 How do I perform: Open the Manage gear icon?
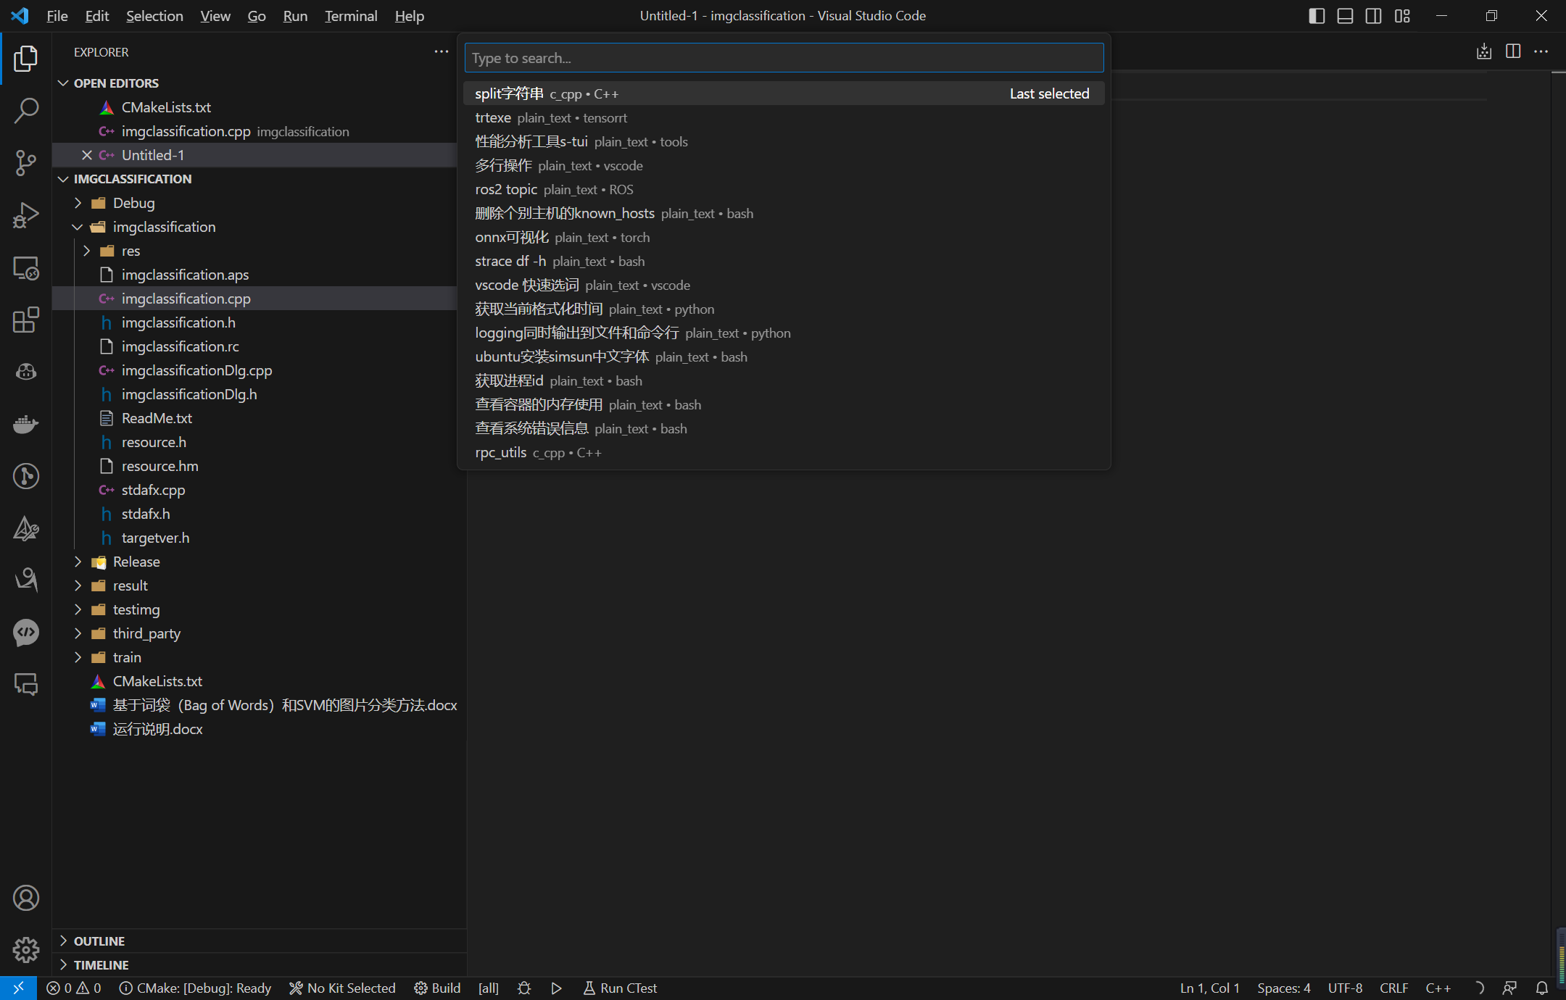click(26, 950)
